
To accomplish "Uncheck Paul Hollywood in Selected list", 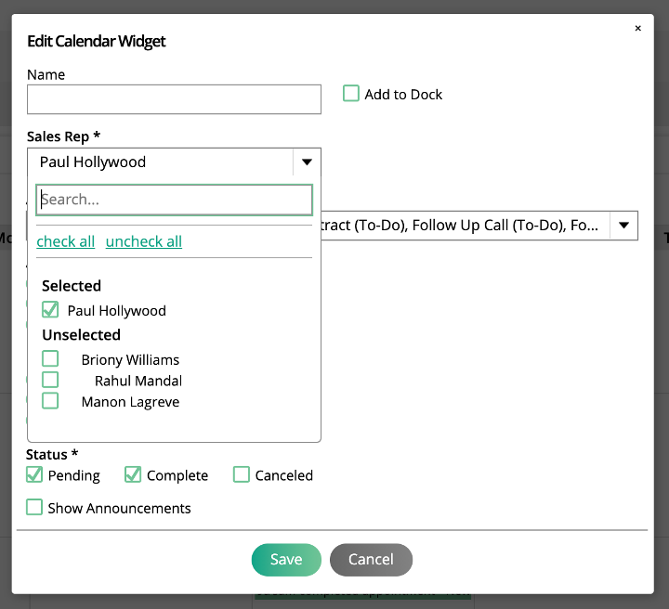I will coord(50,310).
